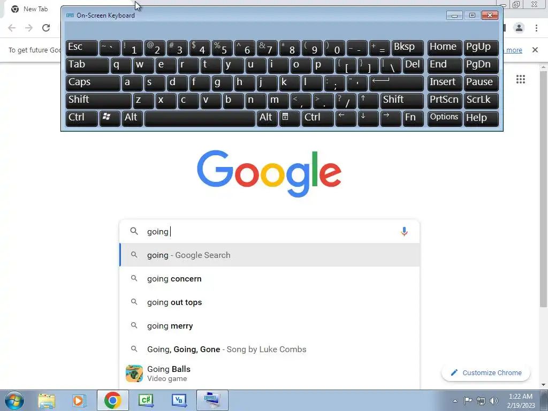Click the taskbar clock showing 1:22 AM

point(521,401)
